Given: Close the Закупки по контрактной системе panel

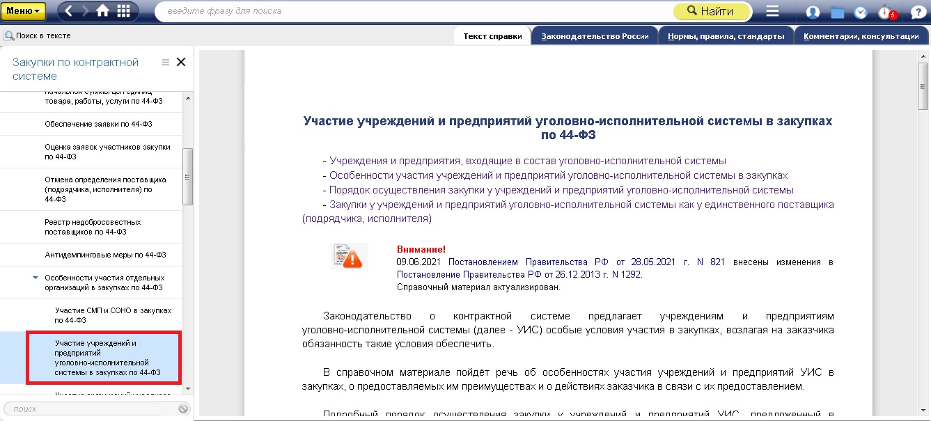Looking at the screenshot, I should 181,62.
